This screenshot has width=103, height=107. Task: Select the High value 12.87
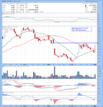[x=13, y=8]
